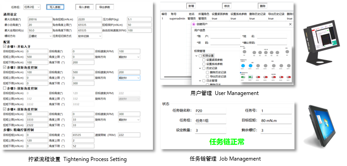Image resolution: width=347 pixels, height=166 pixels.
Task: Open the 任务组切换方式 dropdown showing 软件切换
Action: coord(90,36)
